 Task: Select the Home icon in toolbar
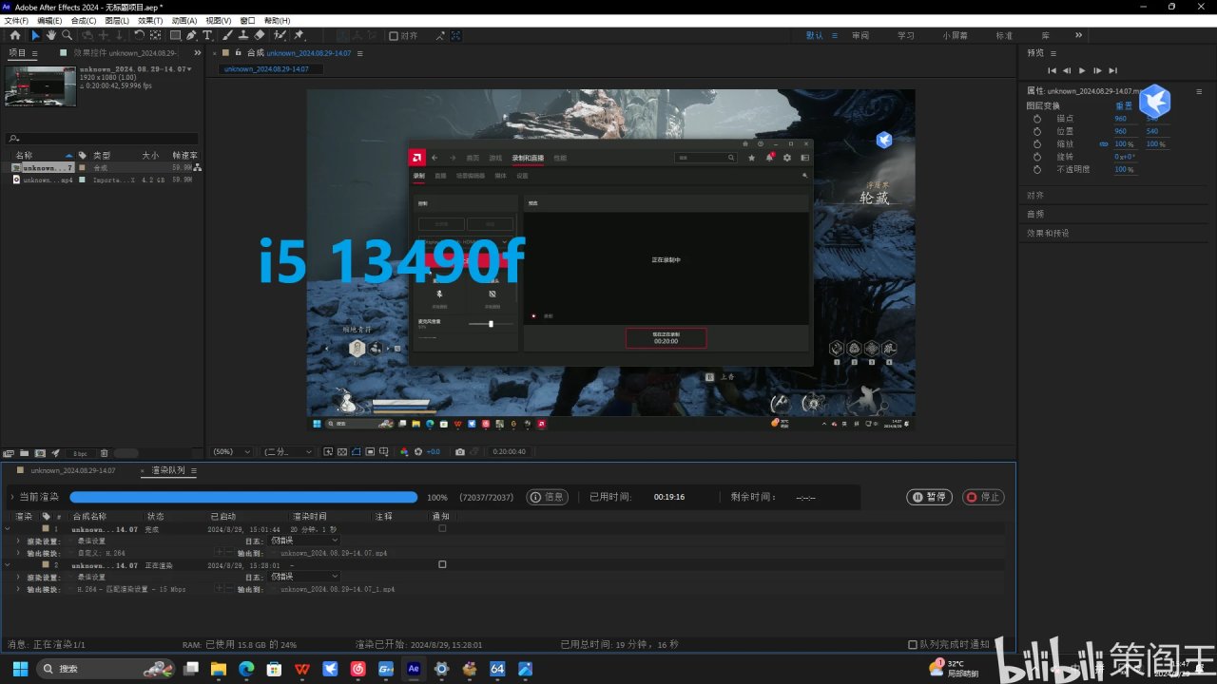tap(15, 35)
